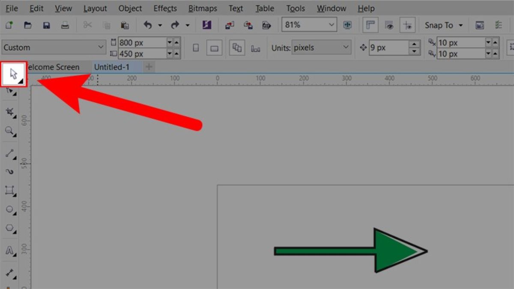Select the Freehand line tool
Image resolution: width=514 pixels, height=289 pixels.
(x=10, y=153)
